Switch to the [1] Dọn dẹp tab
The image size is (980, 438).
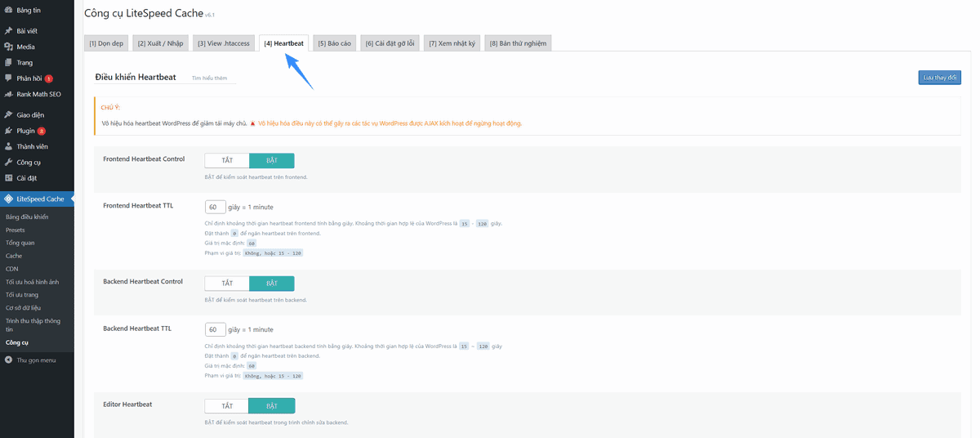tap(106, 43)
